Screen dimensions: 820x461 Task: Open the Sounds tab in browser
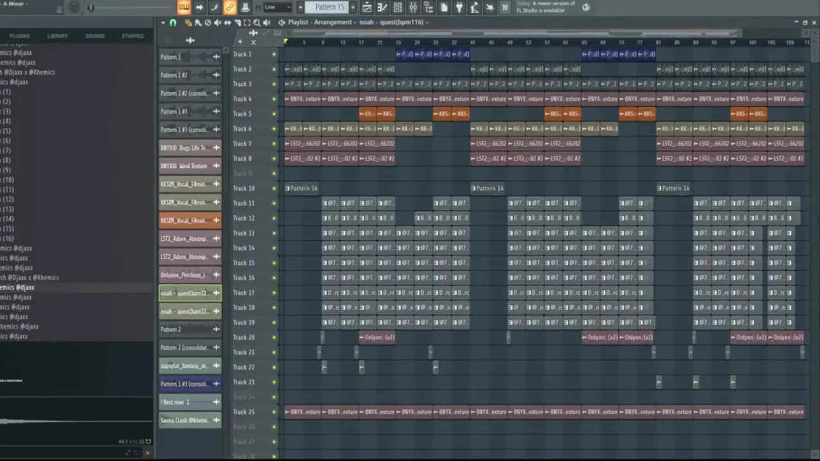click(95, 36)
